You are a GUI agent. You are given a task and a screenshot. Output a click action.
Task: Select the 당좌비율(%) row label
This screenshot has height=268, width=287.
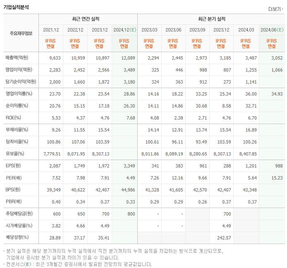(17, 141)
